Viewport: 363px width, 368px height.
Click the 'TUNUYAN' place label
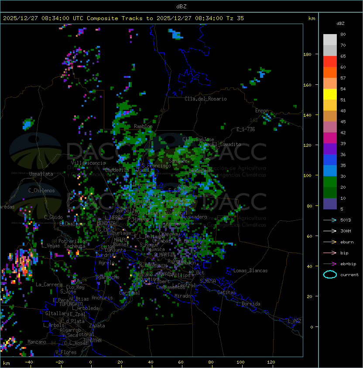pyautogui.click(x=92, y=340)
